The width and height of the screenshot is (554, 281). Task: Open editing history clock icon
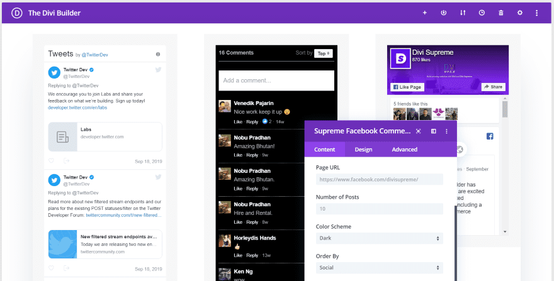[482, 13]
